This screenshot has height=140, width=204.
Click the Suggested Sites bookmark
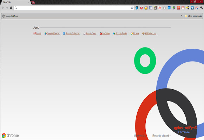(10, 16)
